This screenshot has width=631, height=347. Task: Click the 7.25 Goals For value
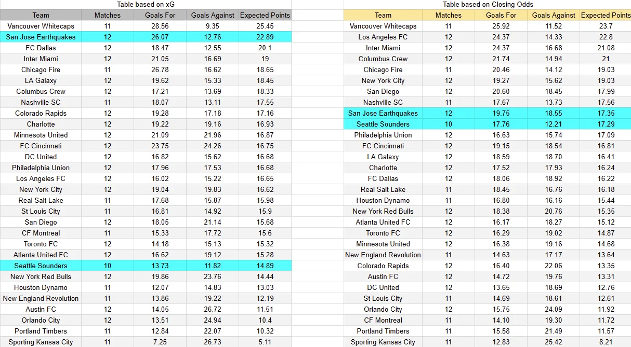(x=160, y=342)
